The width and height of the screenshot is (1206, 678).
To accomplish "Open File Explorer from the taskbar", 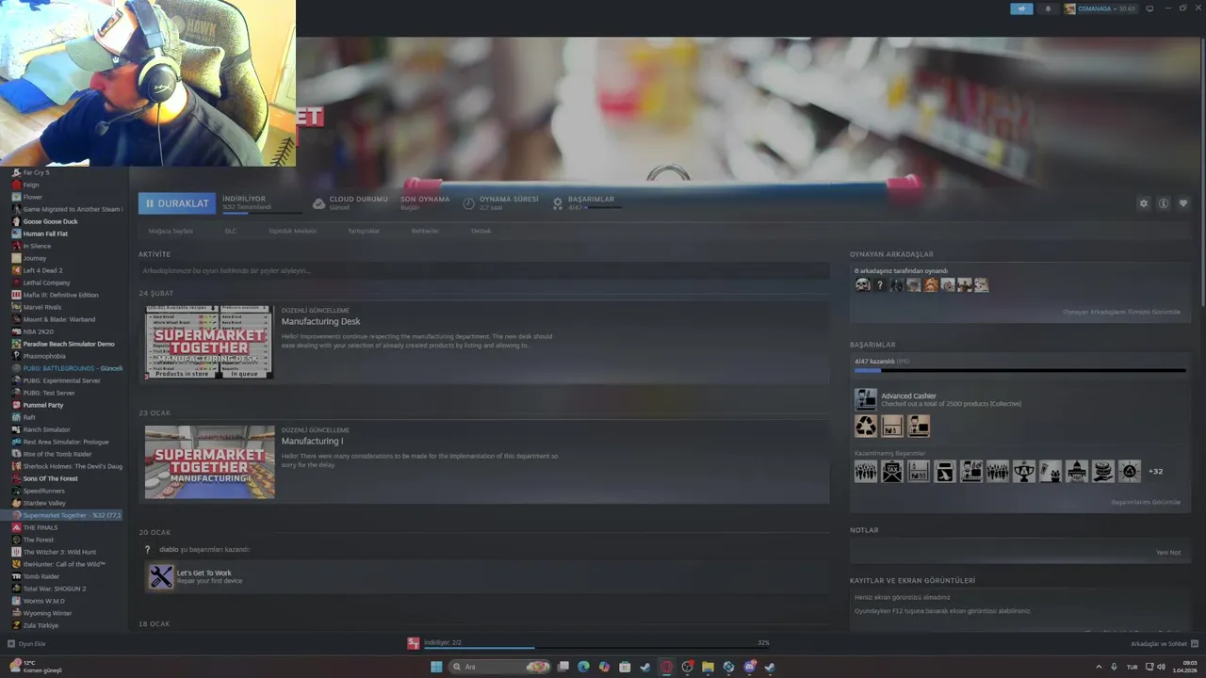I will pyautogui.click(x=708, y=667).
